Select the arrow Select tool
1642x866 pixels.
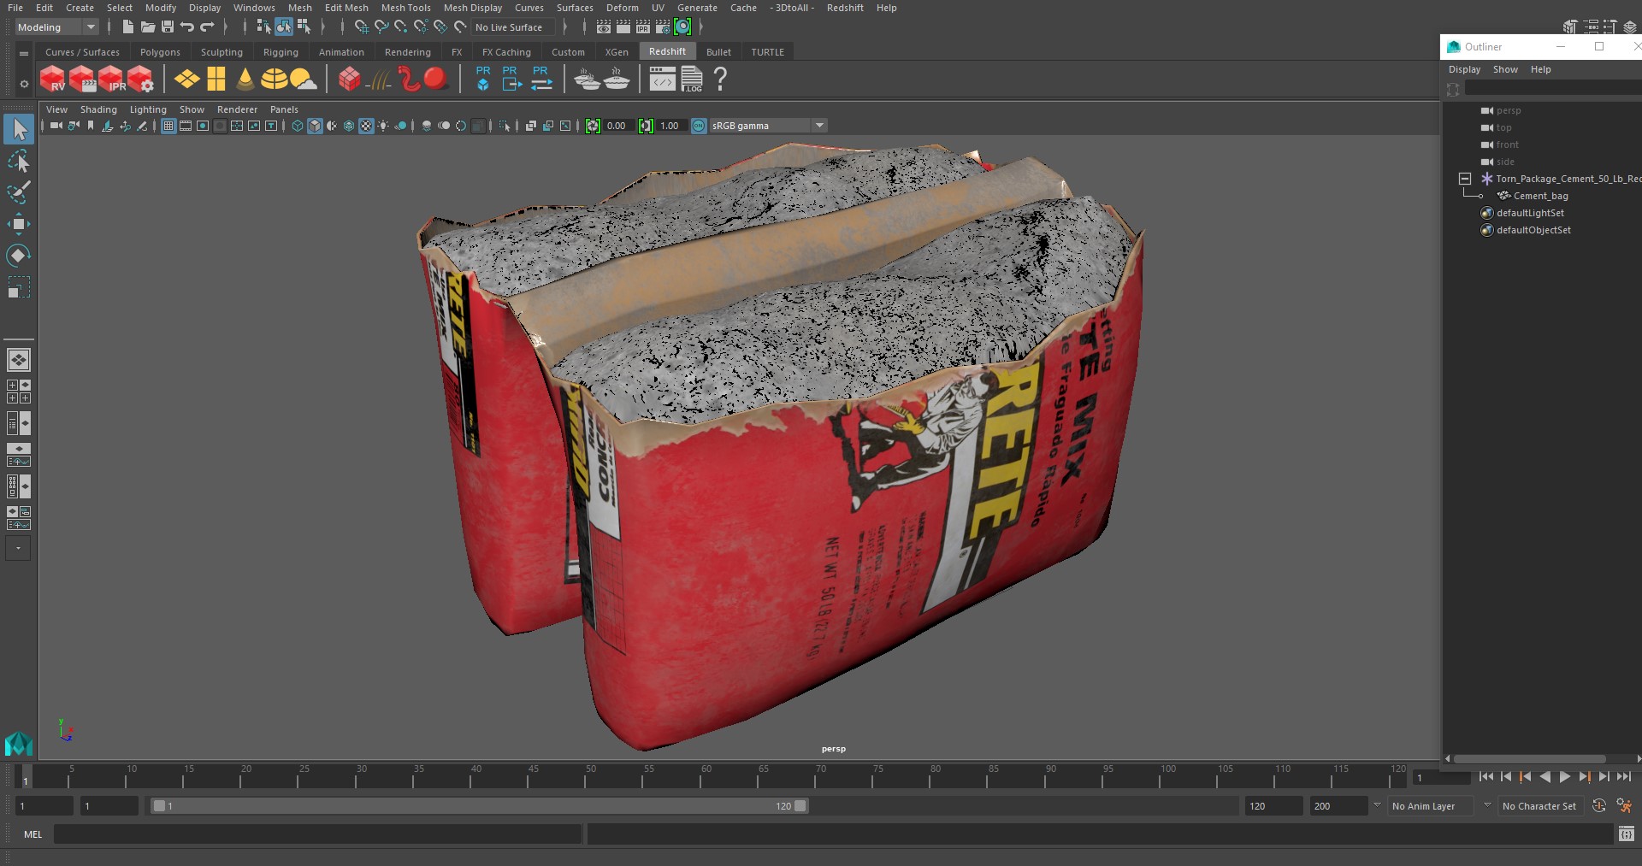pyautogui.click(x=18, y=130)
